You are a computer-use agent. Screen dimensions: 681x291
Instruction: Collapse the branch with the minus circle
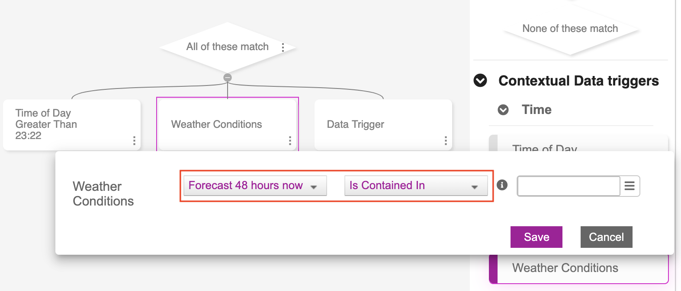click(228, 78)
